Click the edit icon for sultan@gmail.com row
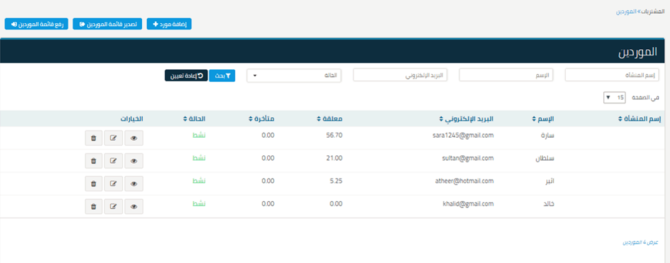 pyautogui.click(x=114, y=161)
